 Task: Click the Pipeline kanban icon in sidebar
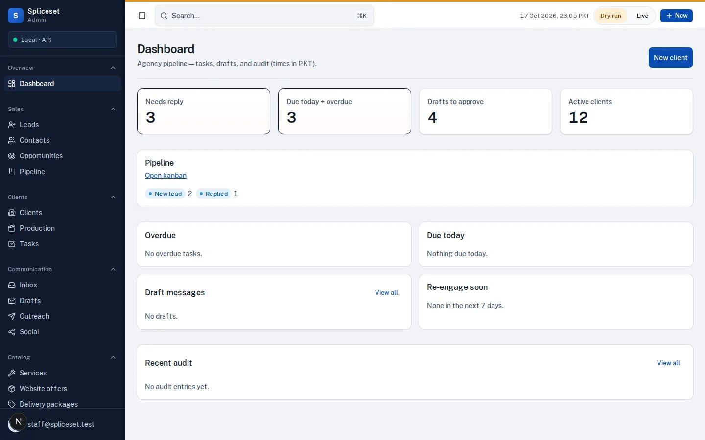click(12, 172)
